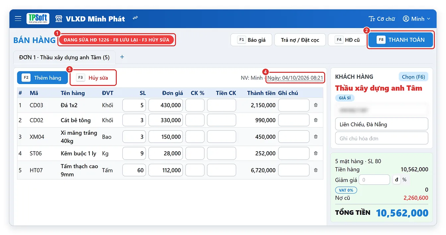Switch store using the swap arrows icon
Screen dimensions: 446x235
tap(135, 18)
